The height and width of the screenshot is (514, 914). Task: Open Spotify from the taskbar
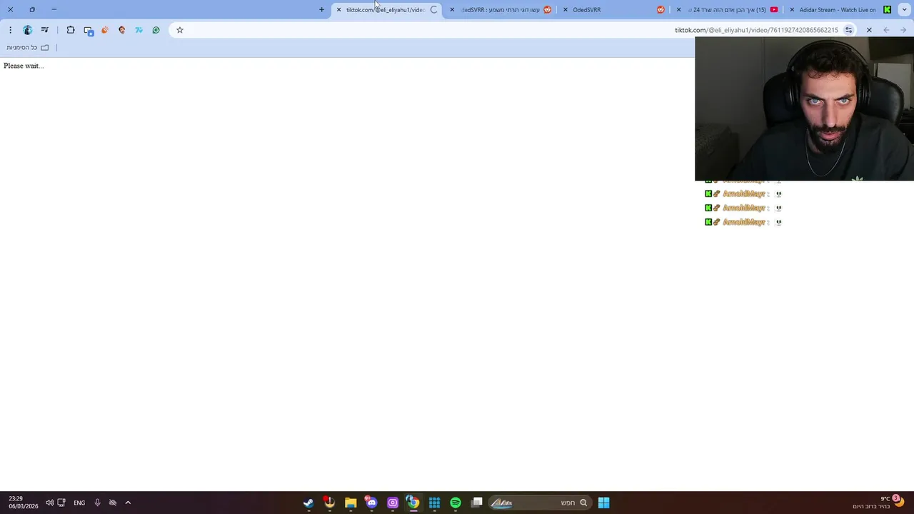(456, 503)
